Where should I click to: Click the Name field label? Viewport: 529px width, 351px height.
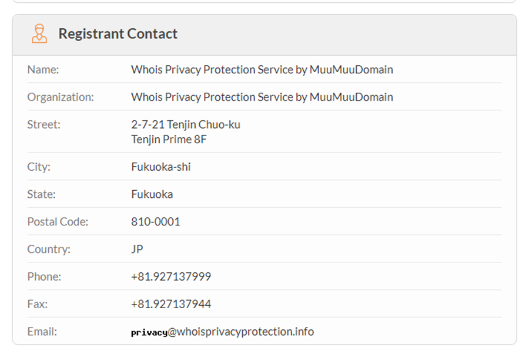43,69
